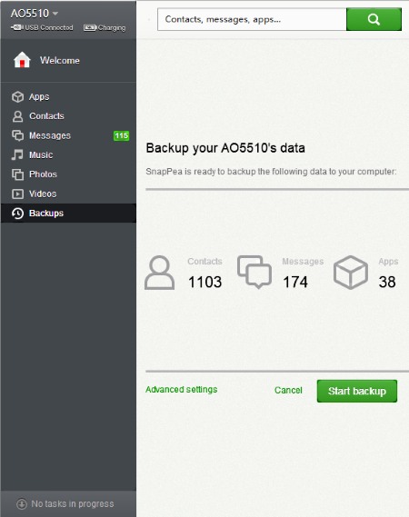This screenshot has height=517, width=409.
Task: Click the Backup your AO5510's data heading
Action: pyautogui.click(x=225, y=148)
